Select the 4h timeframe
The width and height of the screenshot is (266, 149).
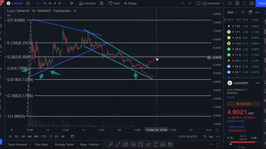coord(50,3)
